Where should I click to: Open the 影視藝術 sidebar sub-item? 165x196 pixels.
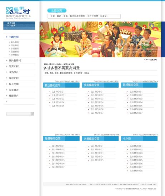(15, 48)
